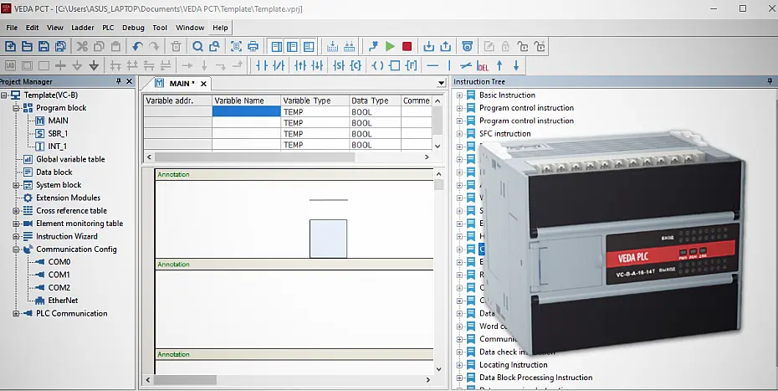The width and height of the screenshot is (778, 391).
Task: Insert a normally open contact
Action: (x=262, y=65)
